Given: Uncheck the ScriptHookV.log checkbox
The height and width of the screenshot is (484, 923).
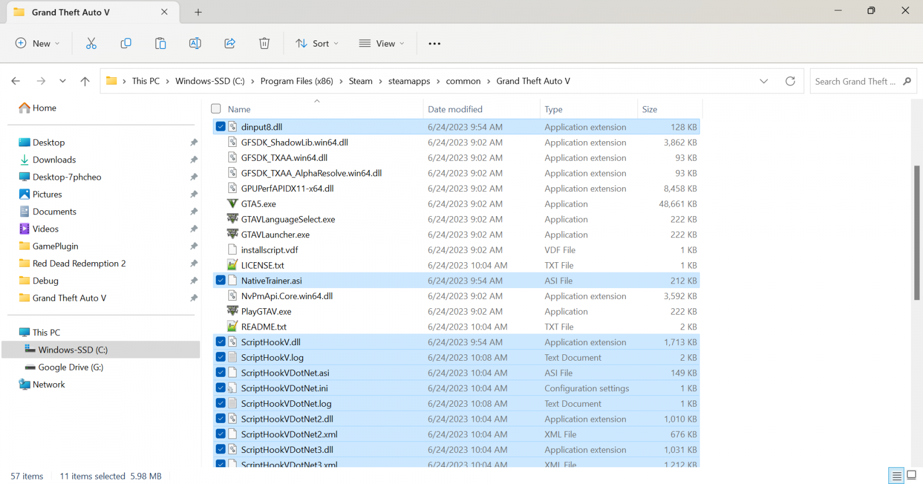Looking at the screenshot, I should click(220, 357).
